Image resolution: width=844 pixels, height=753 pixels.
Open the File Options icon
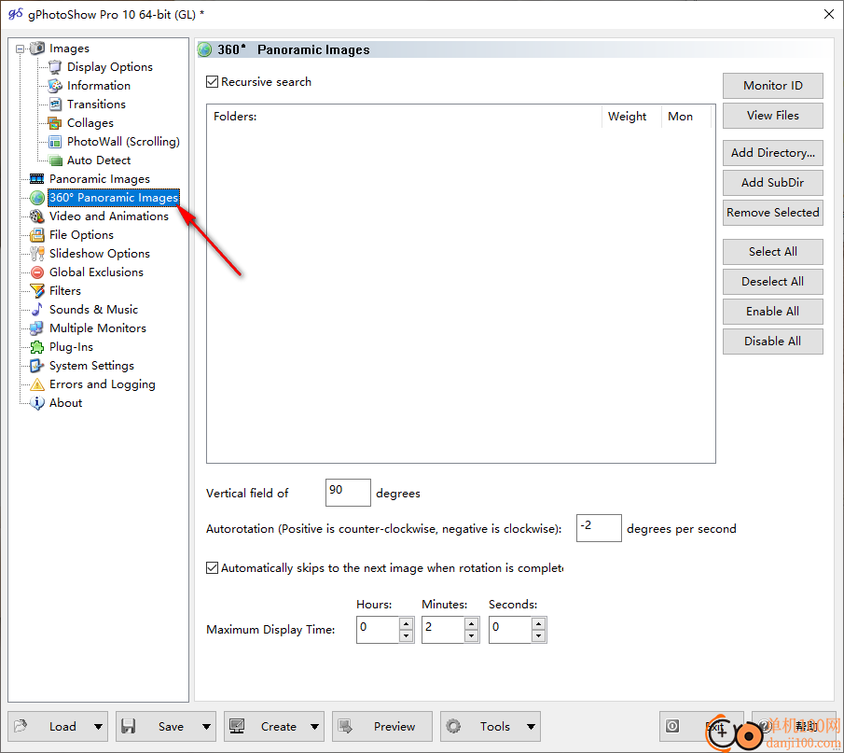point(37,235)
